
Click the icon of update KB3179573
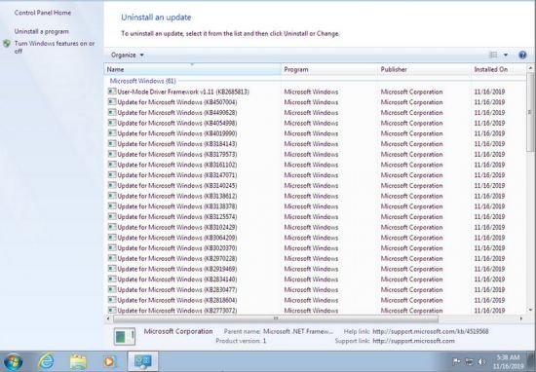(112, 154)
